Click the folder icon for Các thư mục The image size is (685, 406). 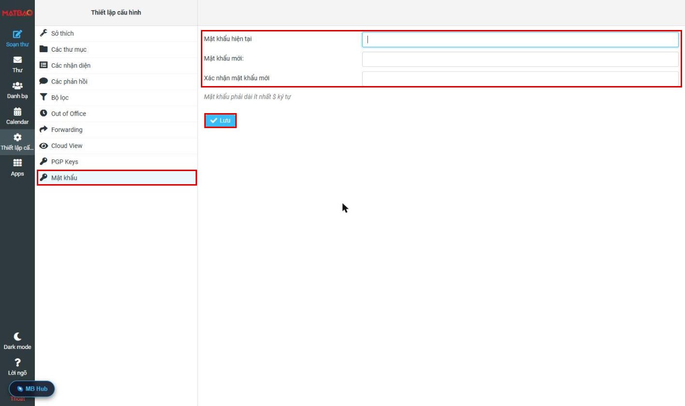pyautogui.click(x=44, y=49)
